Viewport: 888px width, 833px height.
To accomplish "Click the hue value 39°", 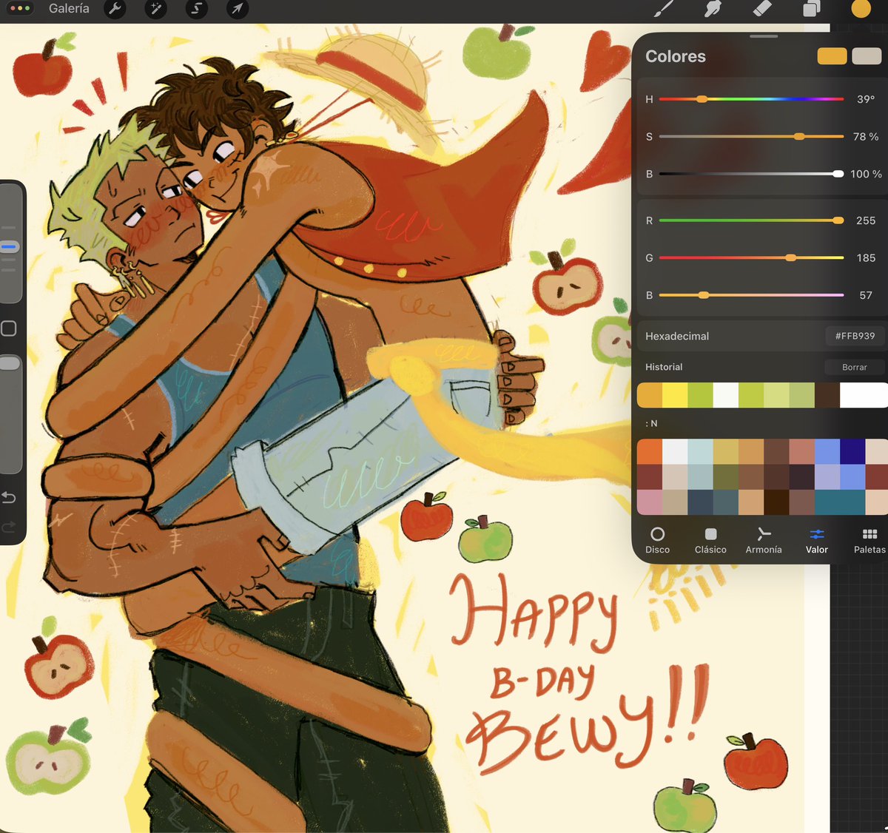I will click(x=866, y=99).
